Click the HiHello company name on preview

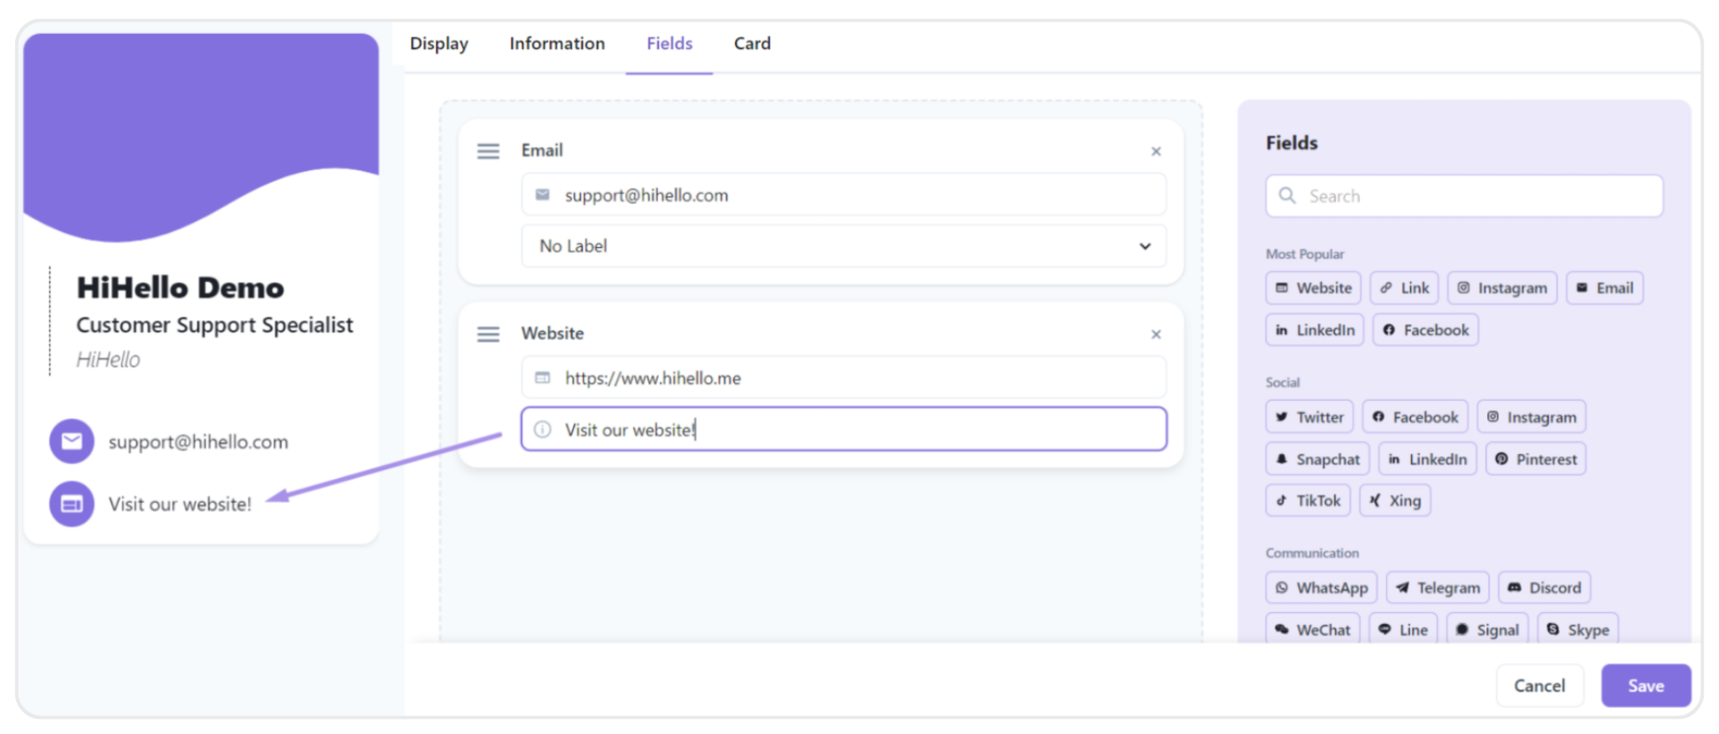pos(108,360)
